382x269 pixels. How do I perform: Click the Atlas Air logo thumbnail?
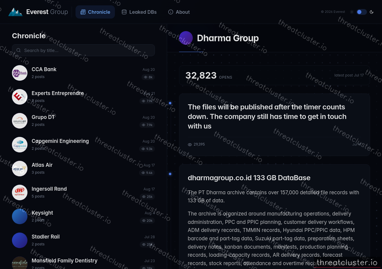(x=20, y=169)
